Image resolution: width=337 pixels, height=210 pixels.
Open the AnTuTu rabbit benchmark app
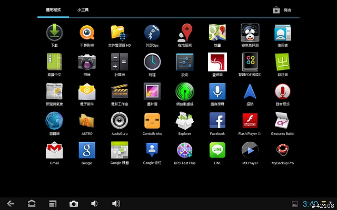point(250,33)
